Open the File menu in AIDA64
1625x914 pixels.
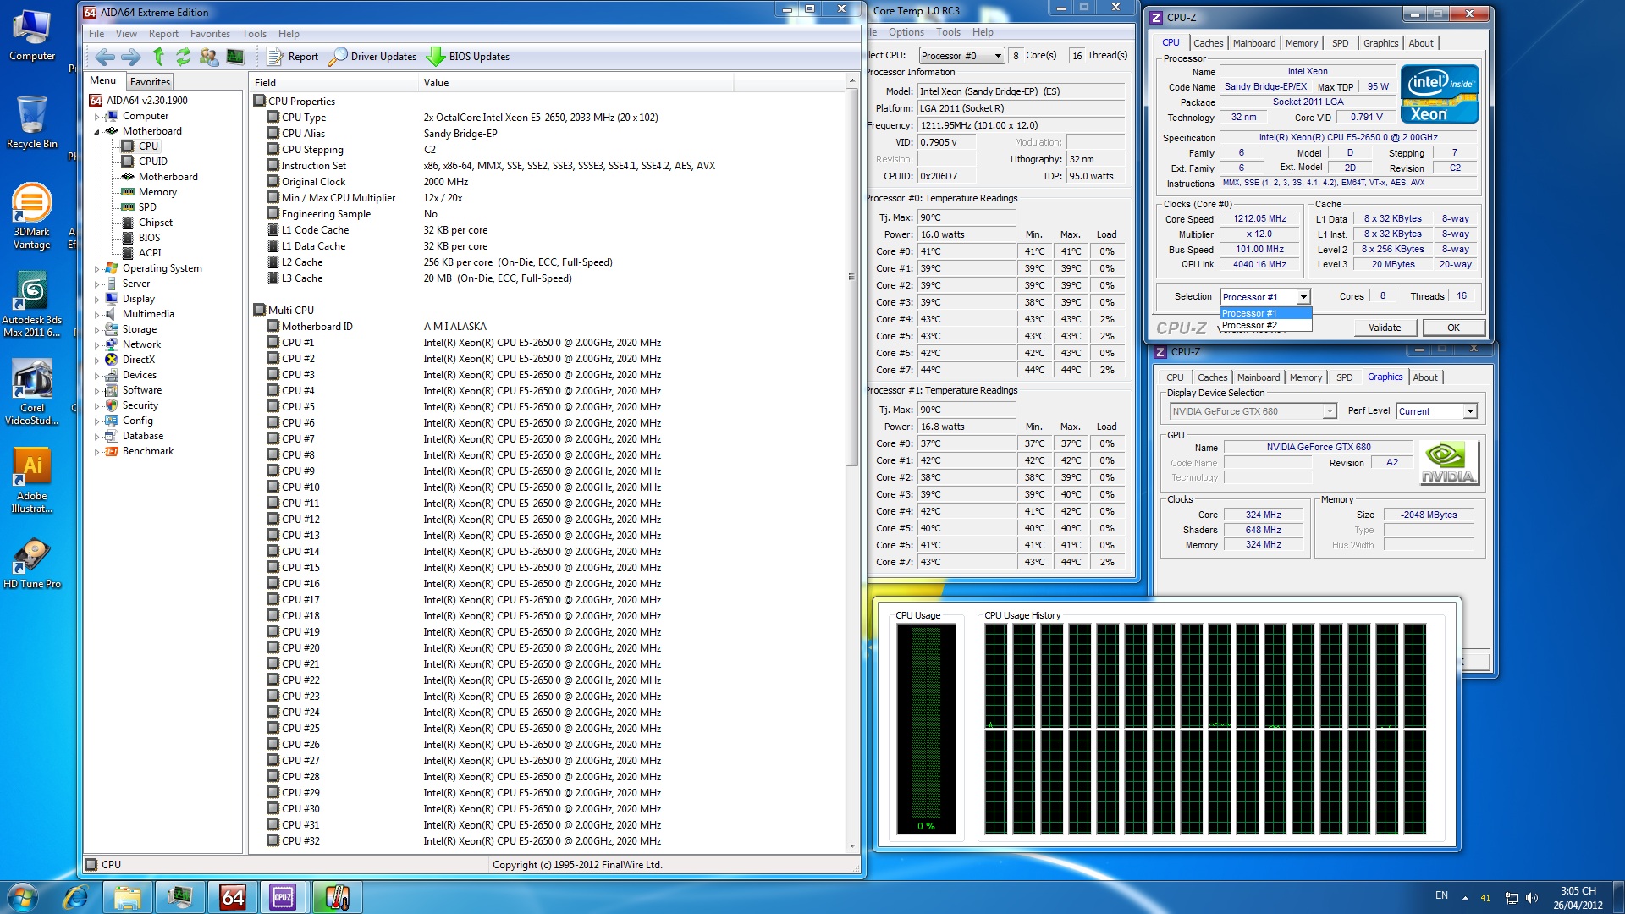point(96,34)
